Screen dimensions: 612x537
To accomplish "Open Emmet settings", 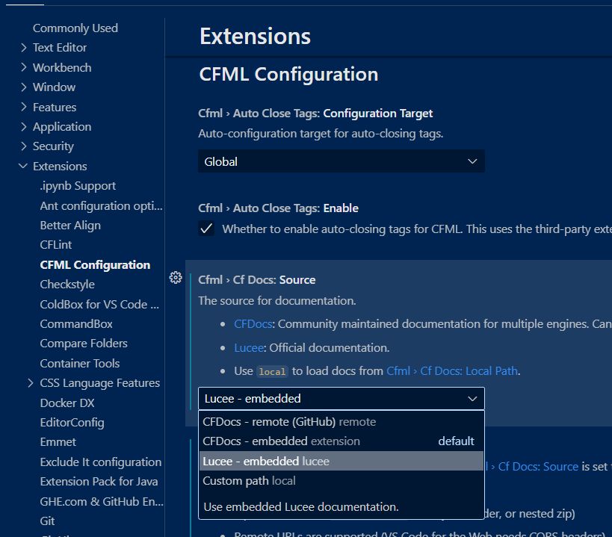I will (x=58, y=442).
